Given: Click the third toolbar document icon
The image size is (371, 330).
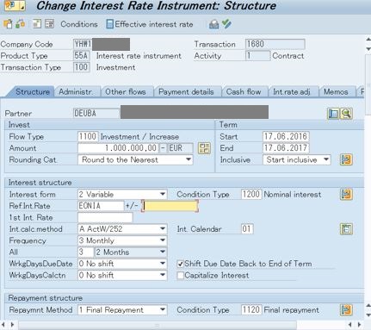Looking at the screenshot, I should click(x=37, y=24).
